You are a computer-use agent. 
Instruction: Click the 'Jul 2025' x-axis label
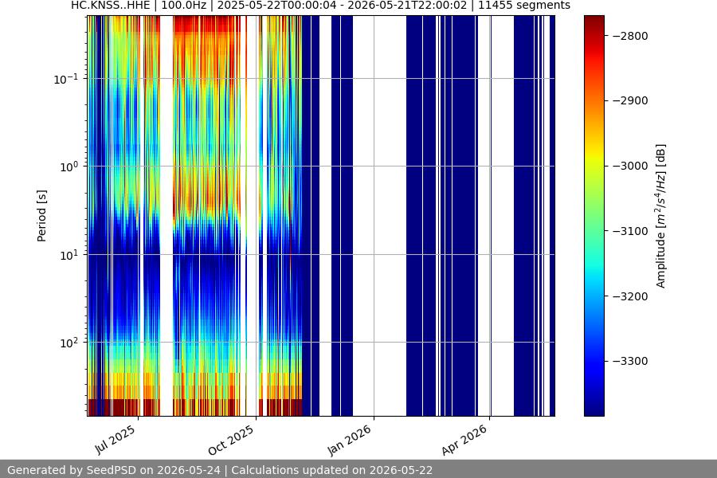pyautogui.click(x=116, y=440)
